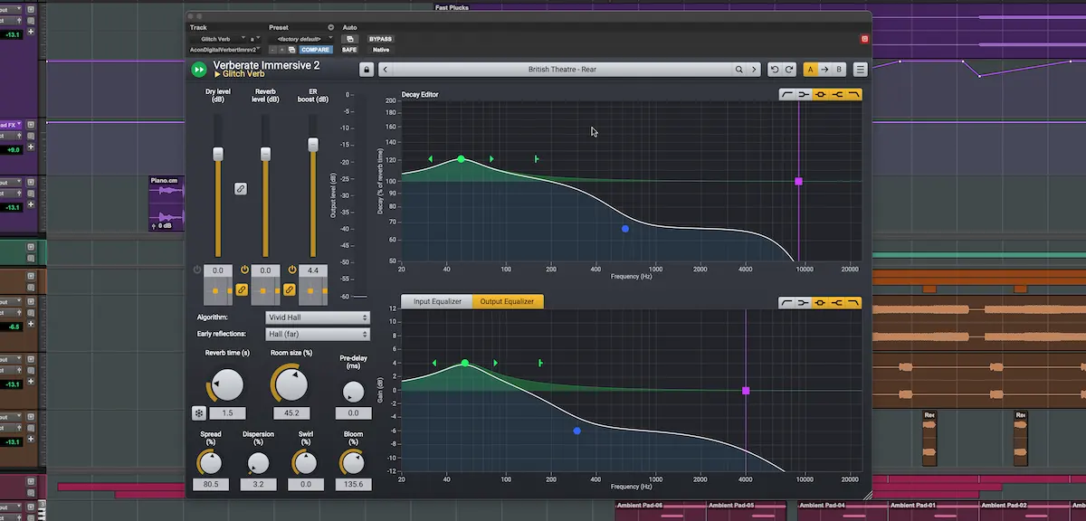Click the undo arrow button
The width and height of the screenshot is (1086, 521).
(774, 70)
